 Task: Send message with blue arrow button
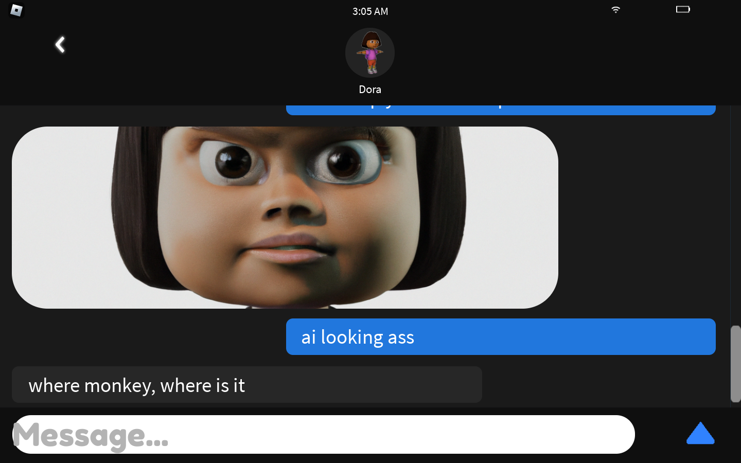tap(700, 433)
